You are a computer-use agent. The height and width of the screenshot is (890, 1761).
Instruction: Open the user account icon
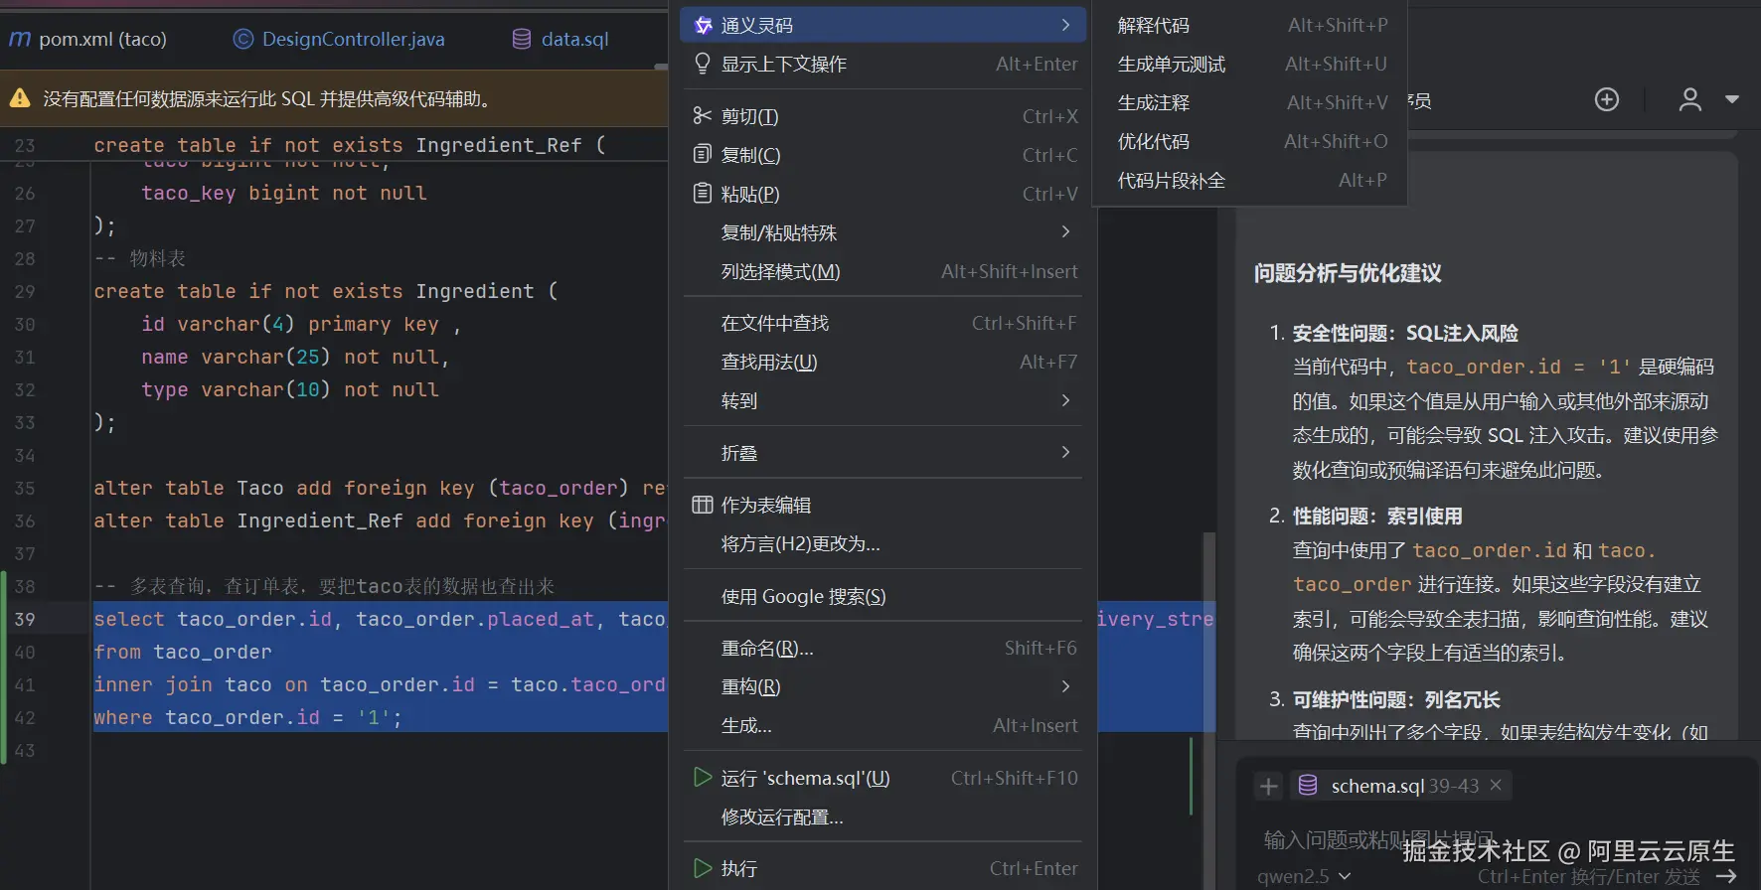click(1690, 99)
